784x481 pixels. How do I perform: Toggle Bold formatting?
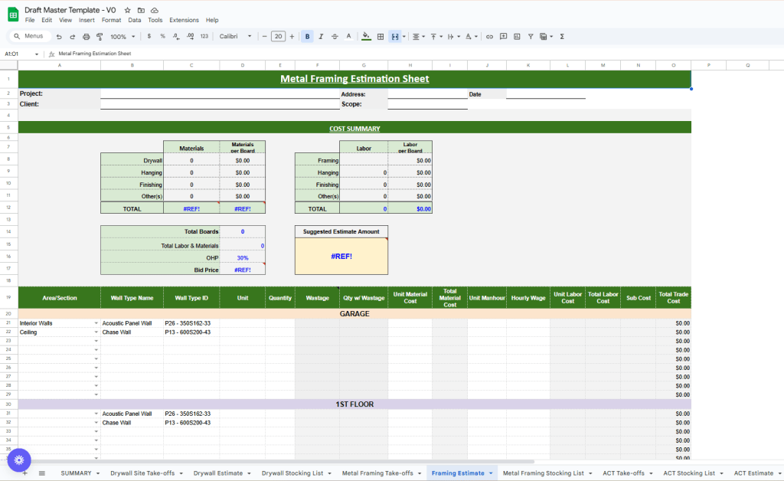307,36
